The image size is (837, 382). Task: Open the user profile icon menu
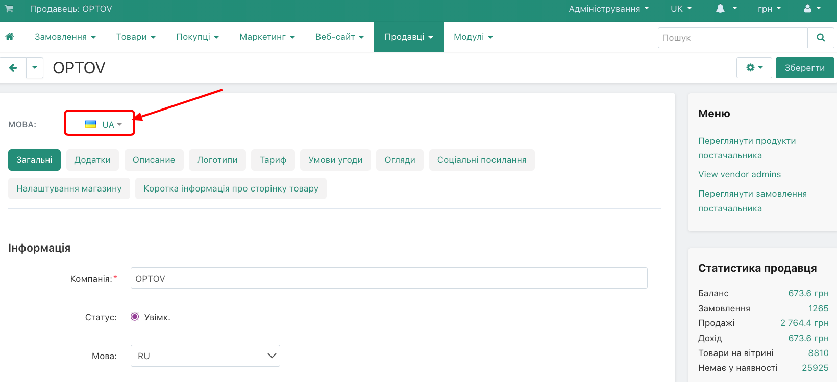(812, 9)
